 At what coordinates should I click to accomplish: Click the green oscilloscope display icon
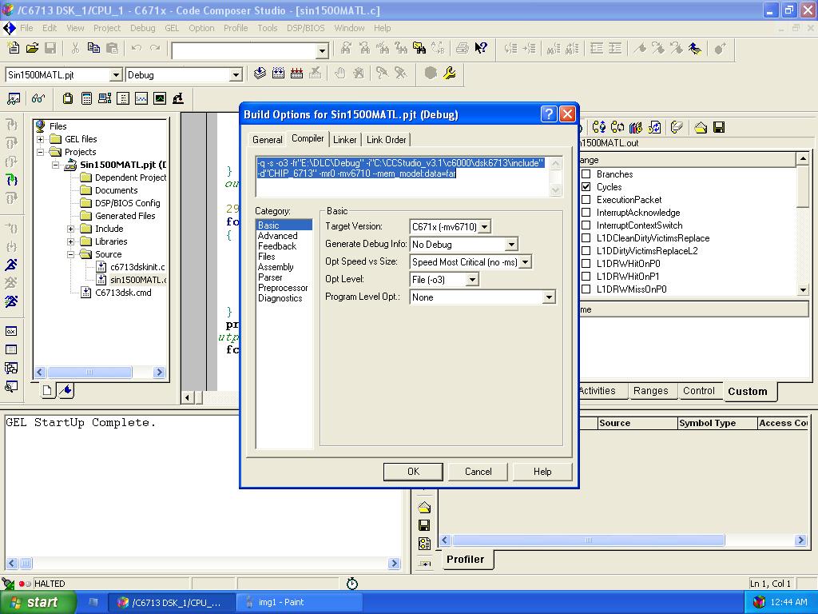[160, 98]
